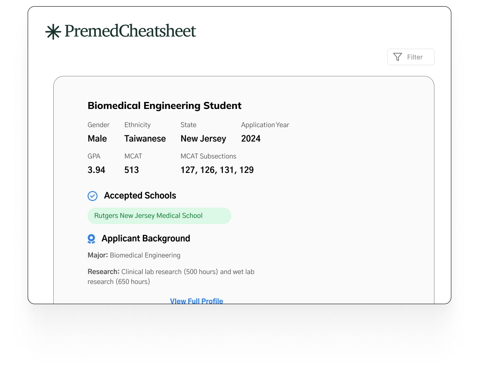Select the Application Year 2024 entry
The height and width of the screenshot is (378, 479).
click(251, 139)
